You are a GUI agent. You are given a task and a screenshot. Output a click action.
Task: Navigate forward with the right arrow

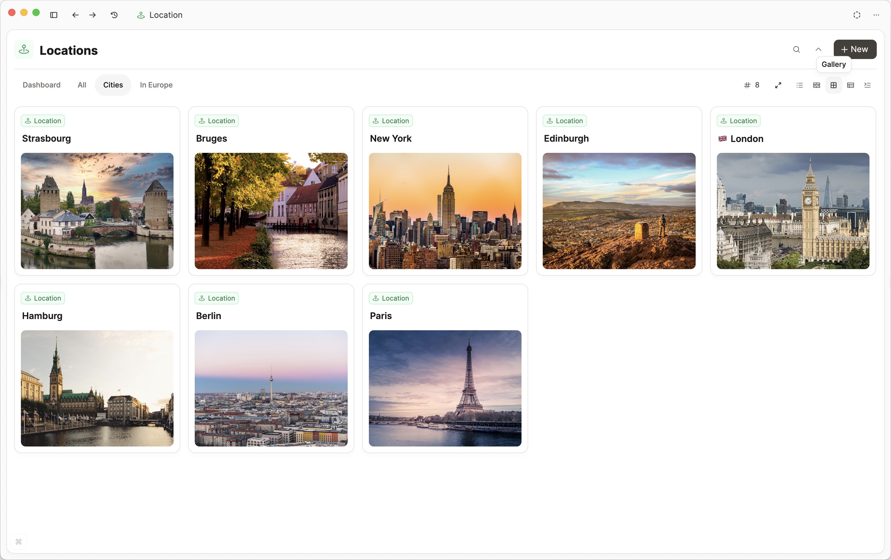[92, 15]
